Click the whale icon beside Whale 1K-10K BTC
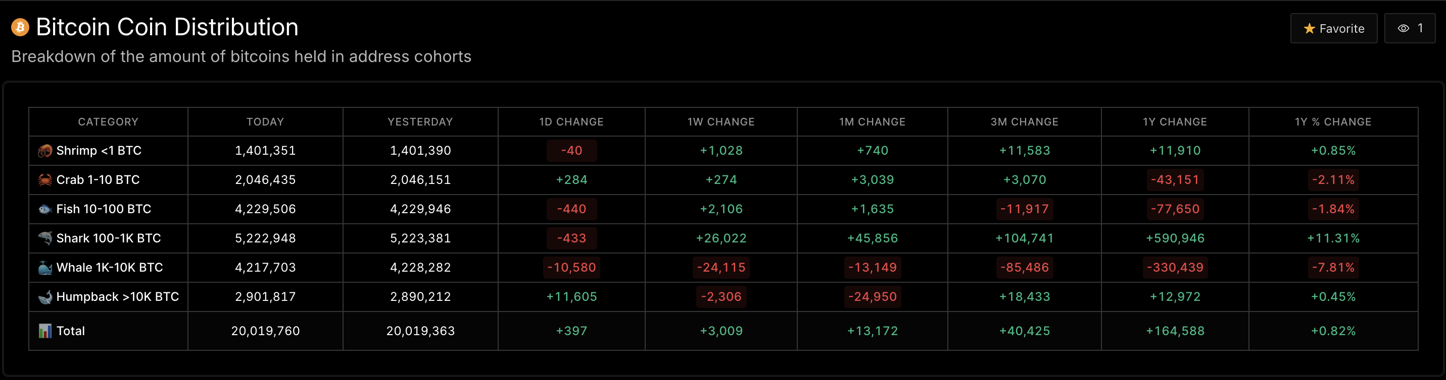The height and width of the screenshot is (380, 1446). point(45,268)
